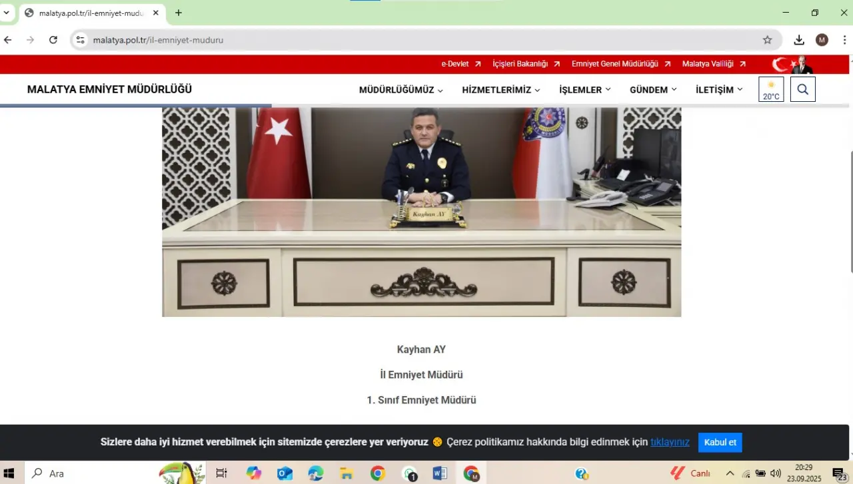
Task: Open Chrome's three-dot menu
Action: coord(844,40)
